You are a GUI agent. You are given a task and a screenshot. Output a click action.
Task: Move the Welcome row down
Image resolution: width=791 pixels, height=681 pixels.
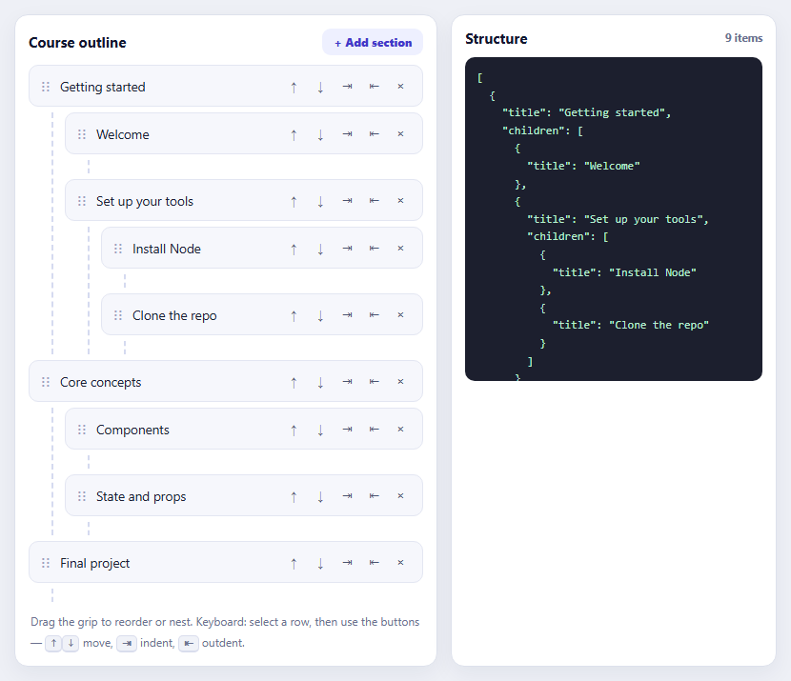320,134
